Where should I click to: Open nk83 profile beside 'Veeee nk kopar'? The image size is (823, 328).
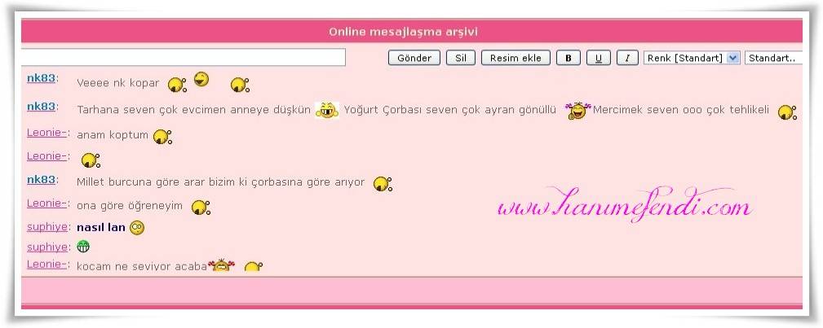(41, 78)
